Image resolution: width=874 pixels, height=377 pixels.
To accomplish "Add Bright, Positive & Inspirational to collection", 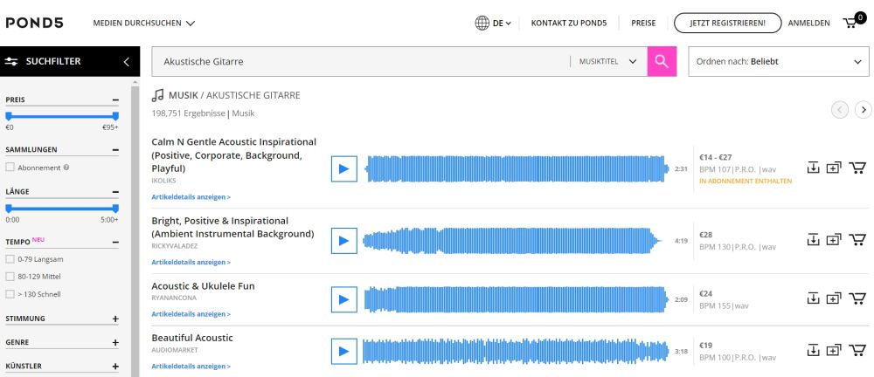I will [x=833, y=239].
